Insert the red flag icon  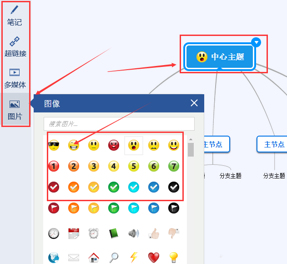[54, 208]
